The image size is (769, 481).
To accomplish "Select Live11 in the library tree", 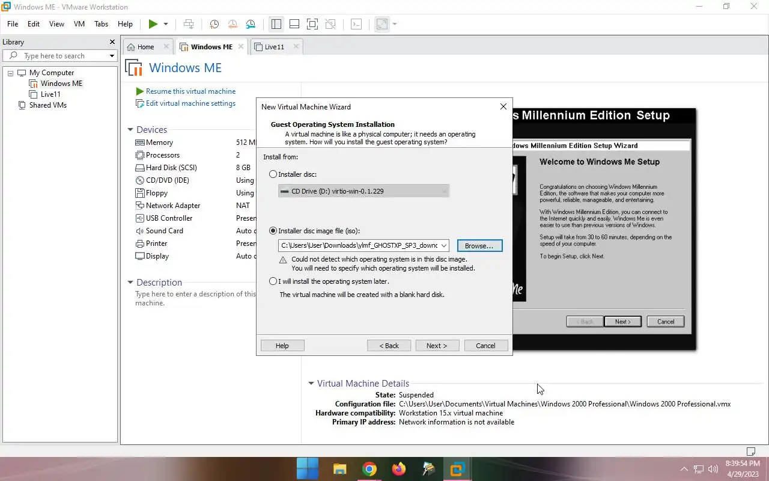I will click(x=50, y=94).
